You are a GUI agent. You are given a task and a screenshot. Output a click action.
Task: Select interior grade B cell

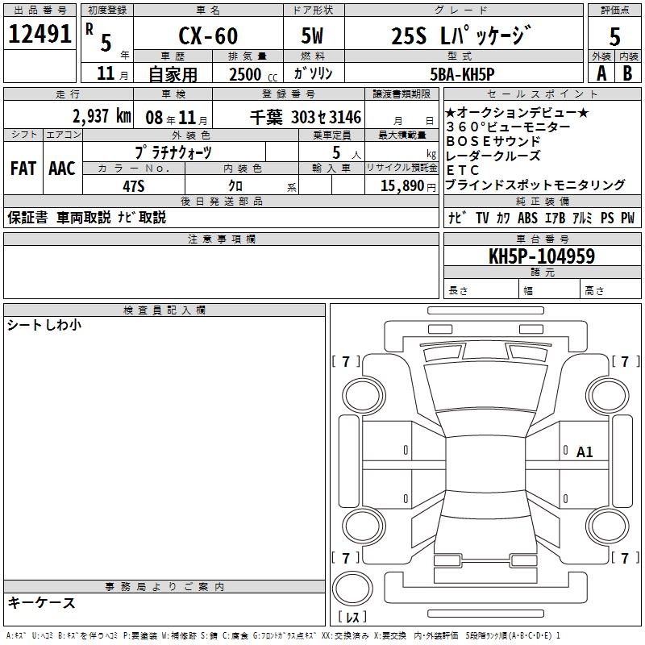627,73
